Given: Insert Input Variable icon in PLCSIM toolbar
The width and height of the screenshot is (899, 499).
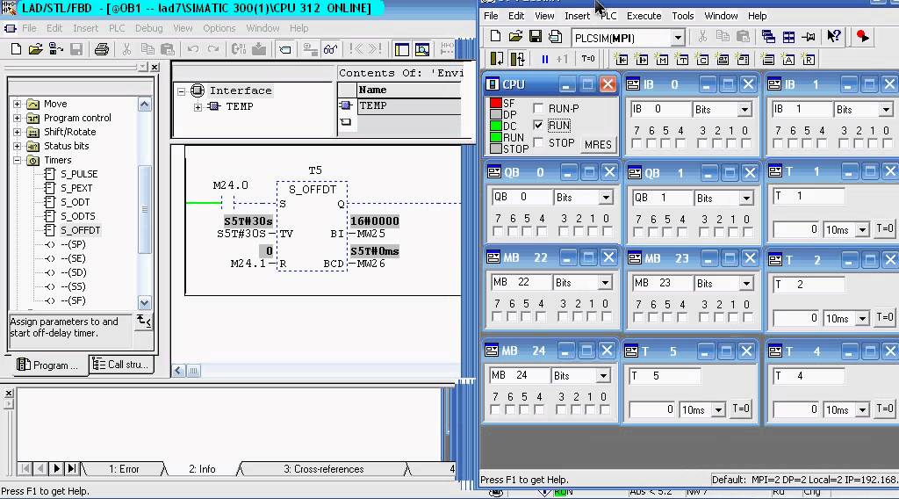Looking at the screenshot, I should coord(622,59).
